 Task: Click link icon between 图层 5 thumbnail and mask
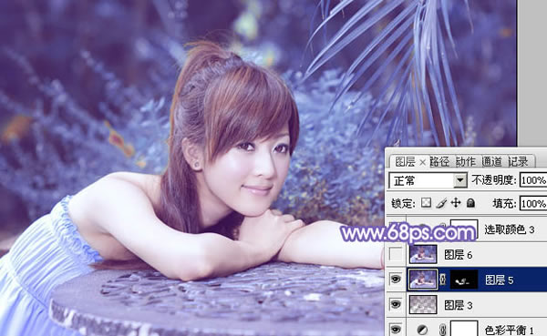click(443, 280)
